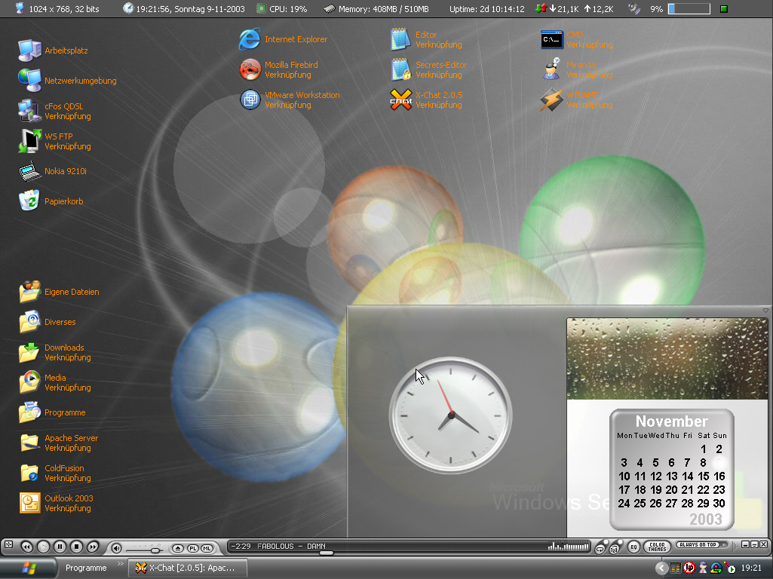The width and height of the screenshot is (773, 579).
Task: Toggle the player's EQ button
Action: coord(633,547)
